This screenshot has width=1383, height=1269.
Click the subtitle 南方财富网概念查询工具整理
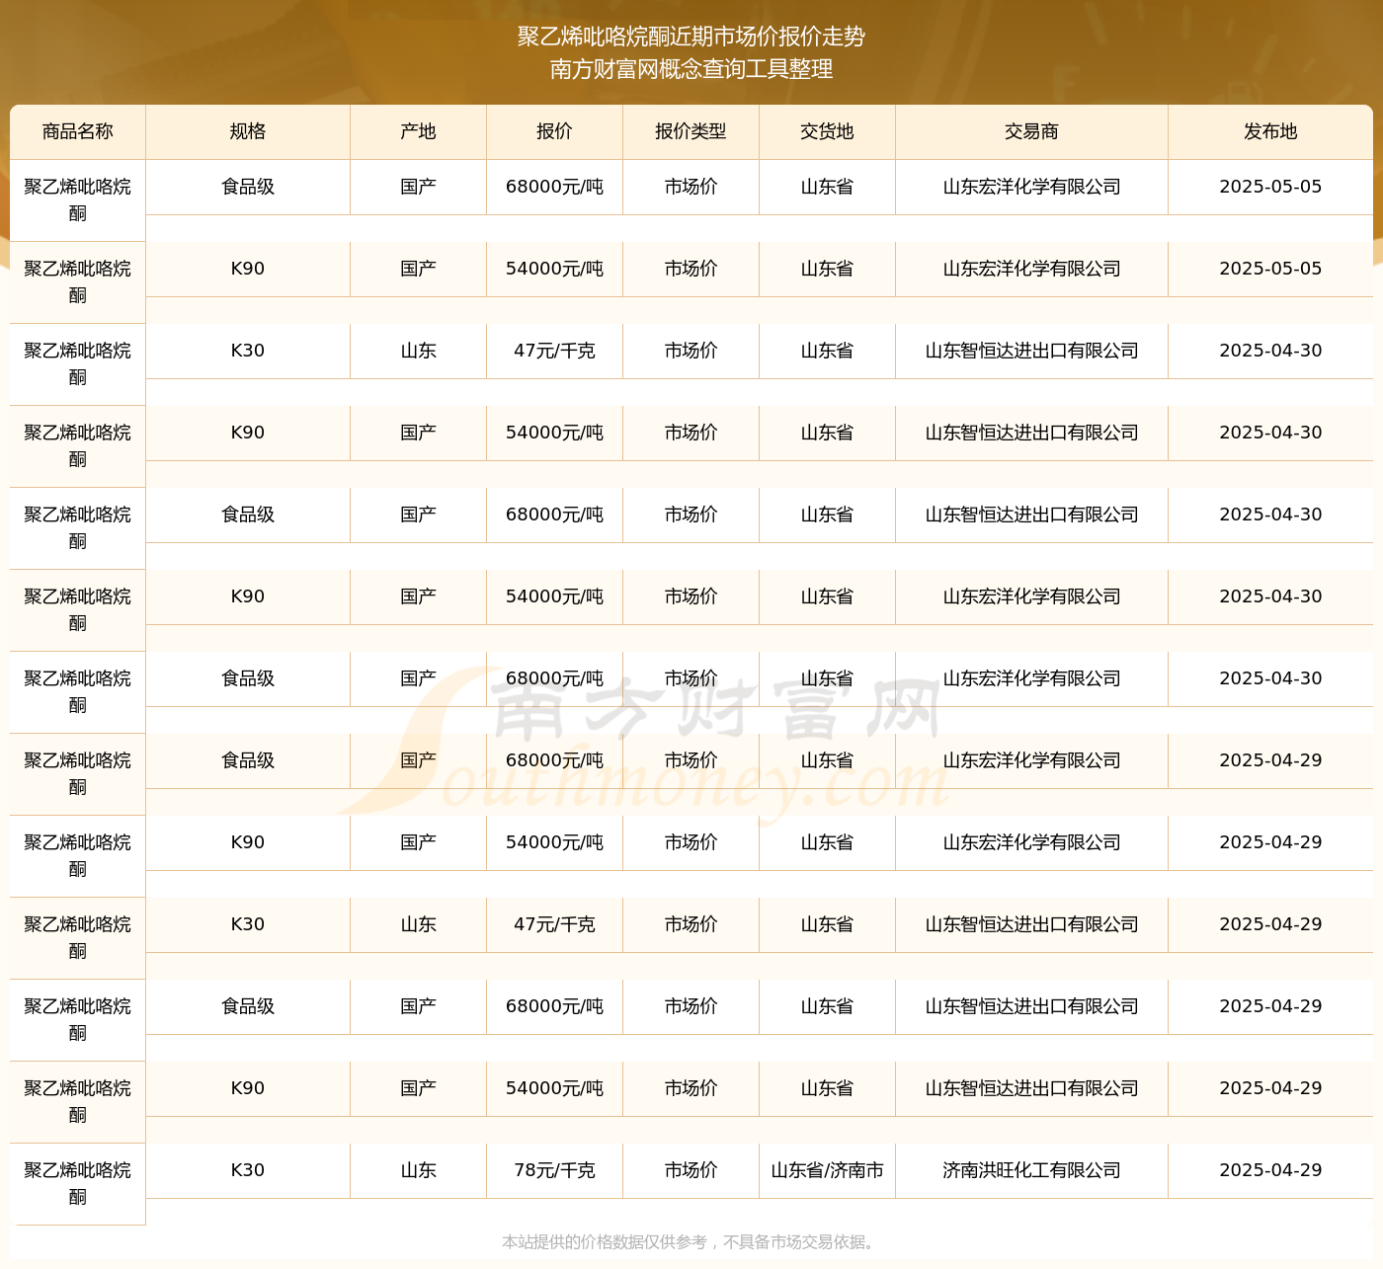point(691,69)
